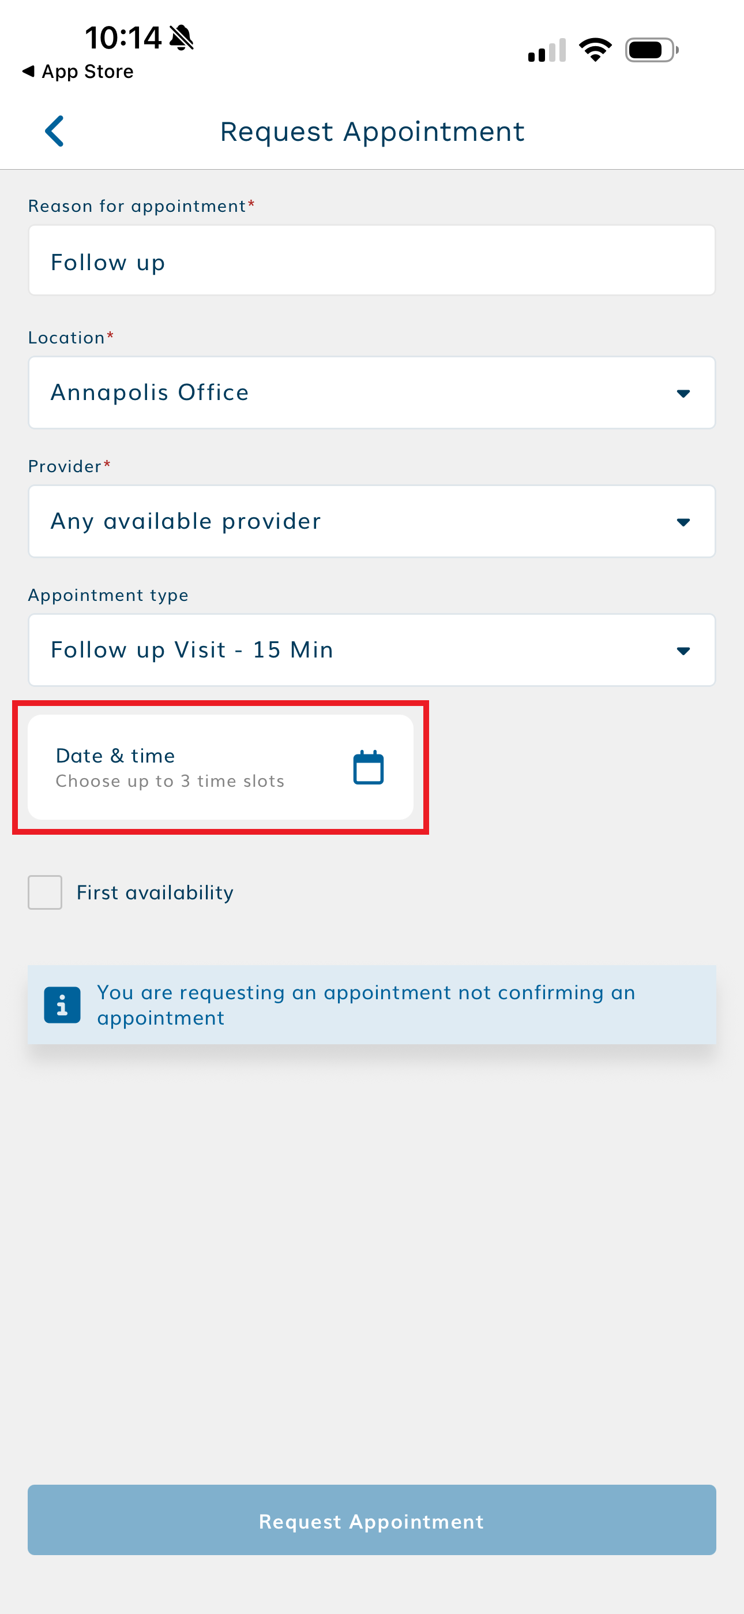Expand the Appointment type dropdown arrow
Image resolution: width=744 pixels, height=1614 pixels.
pyautogui.click(x=683, y=651)
